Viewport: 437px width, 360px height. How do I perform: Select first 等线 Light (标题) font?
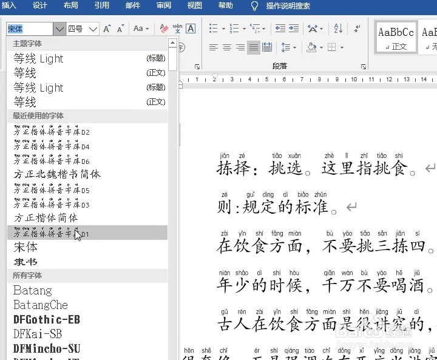(87, 58)
